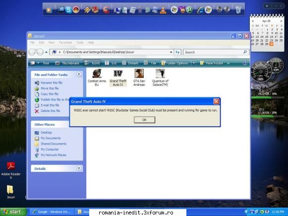Viewport: 288px width, 216px height.
Task: Switch to Details view mode
Action: pyautogui.click(x=130, y=63)
